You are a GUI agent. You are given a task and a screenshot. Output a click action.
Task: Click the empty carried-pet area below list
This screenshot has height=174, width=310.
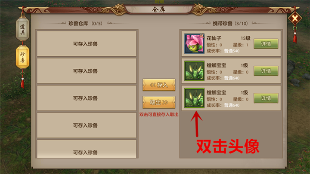click(231, 134)
